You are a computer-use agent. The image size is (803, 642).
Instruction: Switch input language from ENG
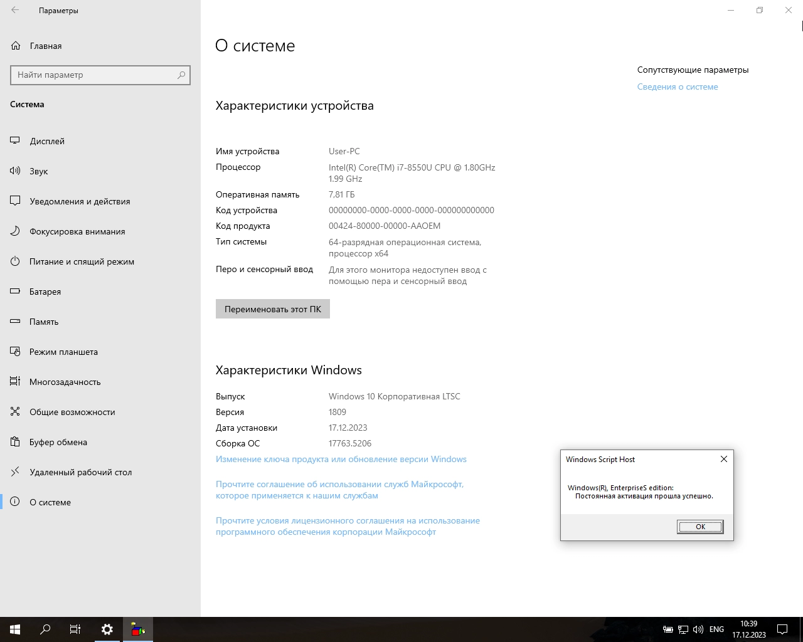(716, 629)
